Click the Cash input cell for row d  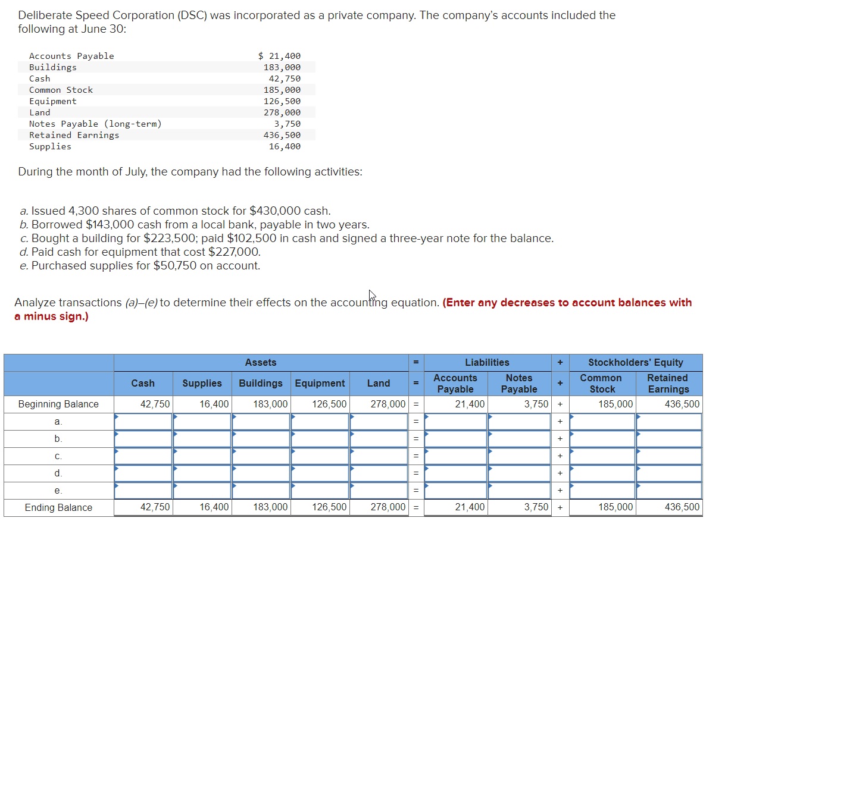[143, 473]
